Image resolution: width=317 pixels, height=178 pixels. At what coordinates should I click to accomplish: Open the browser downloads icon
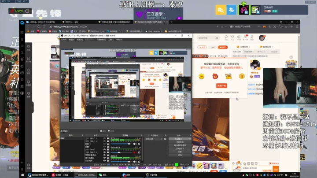point(270,26)
